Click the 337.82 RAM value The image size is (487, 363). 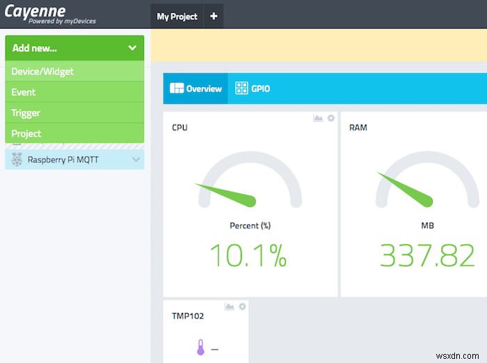[427, 256]
